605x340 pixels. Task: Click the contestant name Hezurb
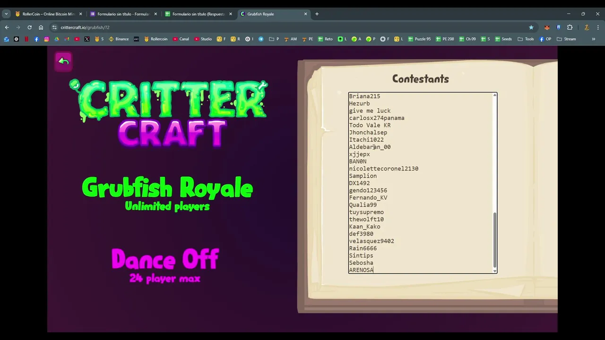(x=359, y=103)
